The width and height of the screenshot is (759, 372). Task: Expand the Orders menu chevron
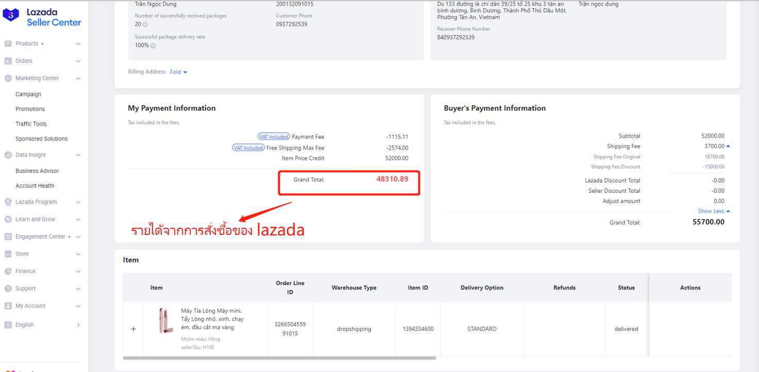pos(78,61)
